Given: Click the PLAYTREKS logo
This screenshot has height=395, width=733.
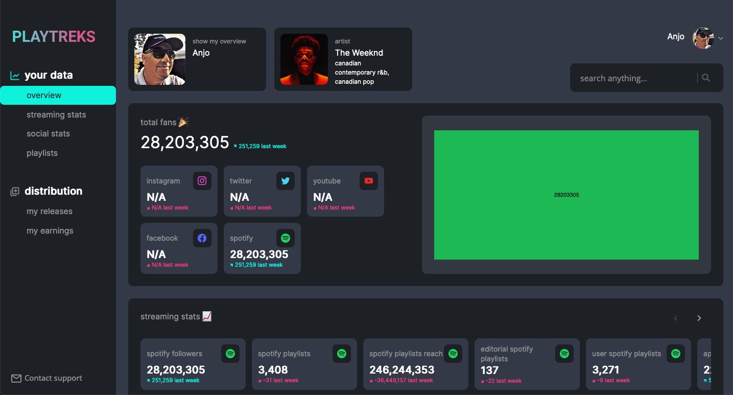Looking at the screenshot, I should 54,37.
